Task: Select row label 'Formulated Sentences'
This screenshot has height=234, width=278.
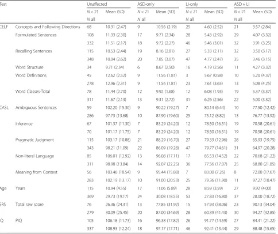Action: point(36,35)
